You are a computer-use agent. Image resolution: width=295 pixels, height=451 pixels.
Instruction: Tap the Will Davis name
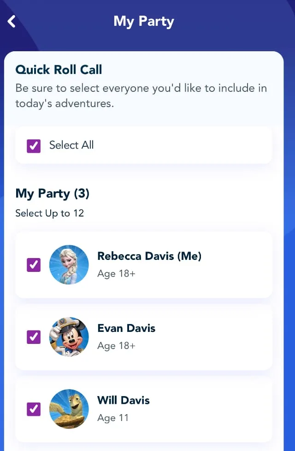tap(124, 400)
